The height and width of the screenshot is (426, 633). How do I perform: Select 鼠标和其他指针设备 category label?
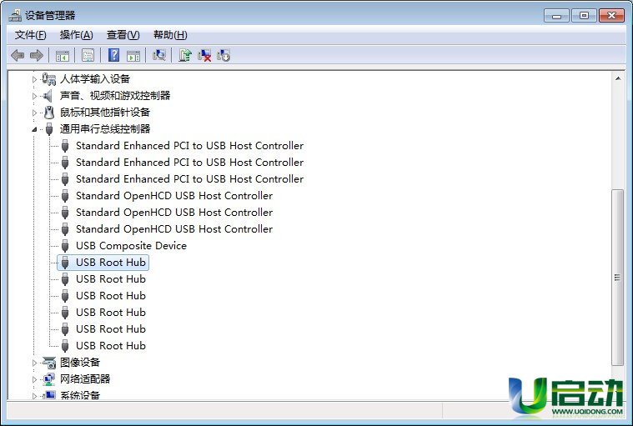105,113
